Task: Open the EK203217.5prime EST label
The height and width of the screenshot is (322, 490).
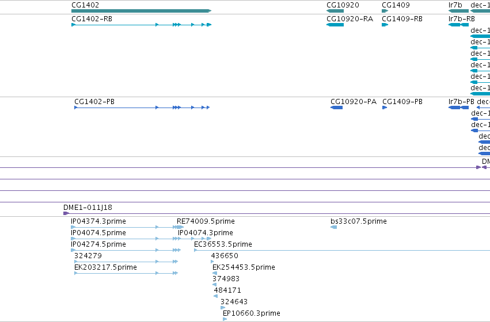Action: 105,267
